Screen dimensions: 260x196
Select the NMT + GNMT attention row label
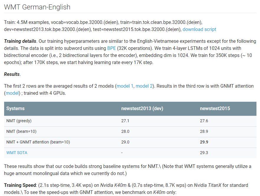coord(38,142)
